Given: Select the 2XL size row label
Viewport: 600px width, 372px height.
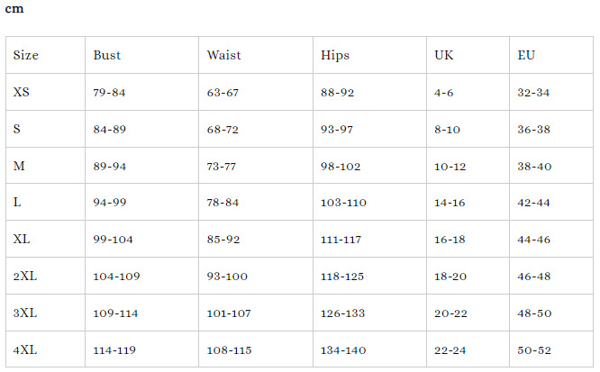Looking at the screenshot, I should 25,276.
